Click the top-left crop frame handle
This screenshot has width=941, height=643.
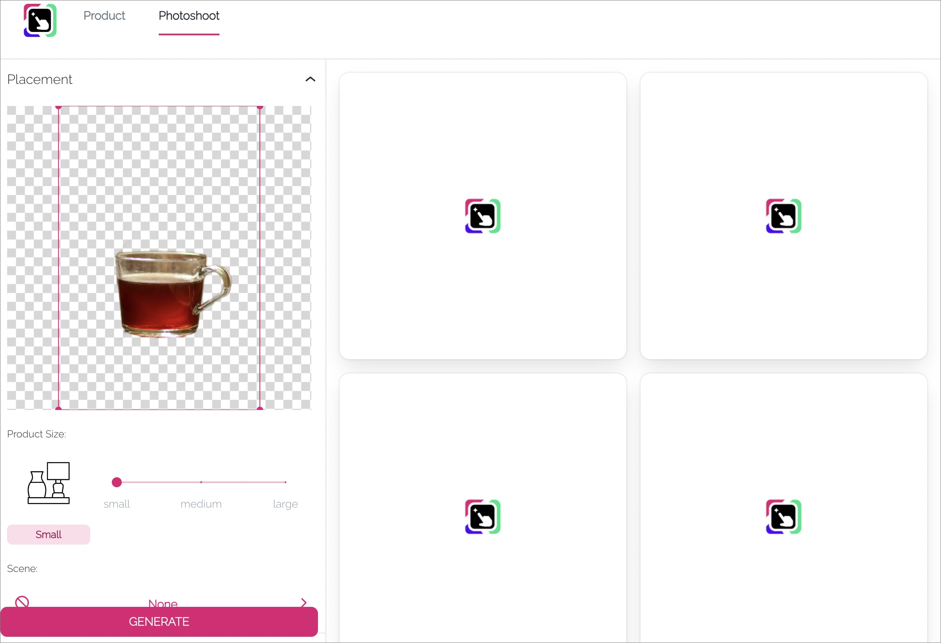(59, 107)
